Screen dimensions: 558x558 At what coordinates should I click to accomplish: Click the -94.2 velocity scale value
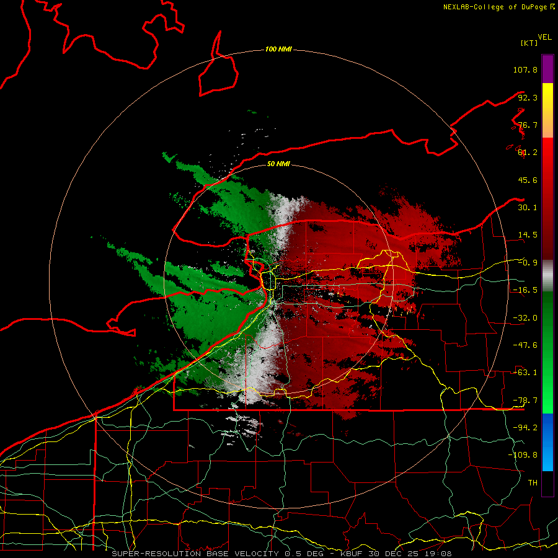click(x=525, y=428)
